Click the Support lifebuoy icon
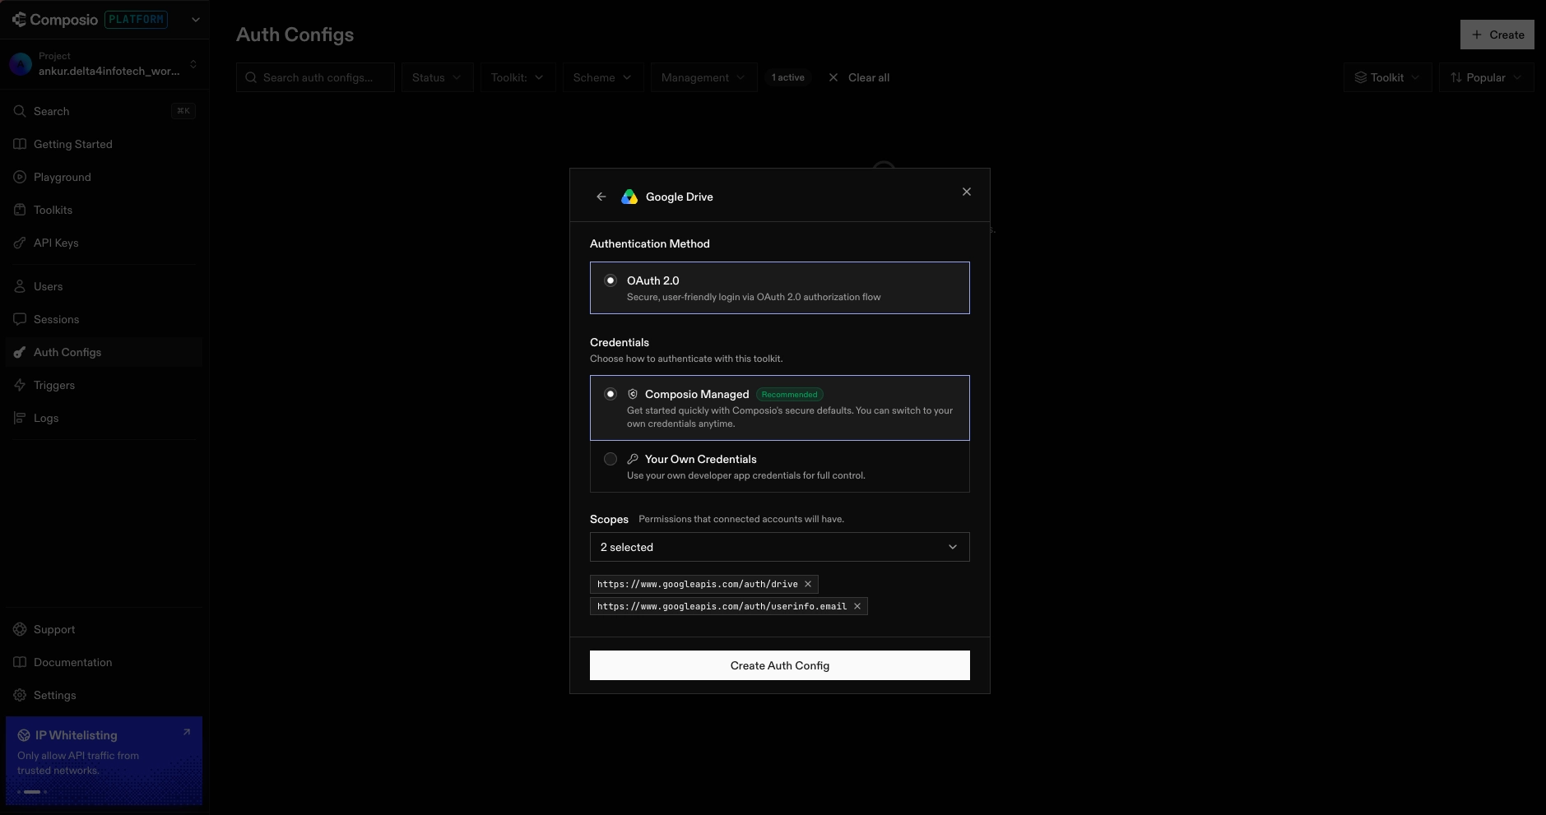The height and width of the screenshot is (815, 1546). pos(20,629)
